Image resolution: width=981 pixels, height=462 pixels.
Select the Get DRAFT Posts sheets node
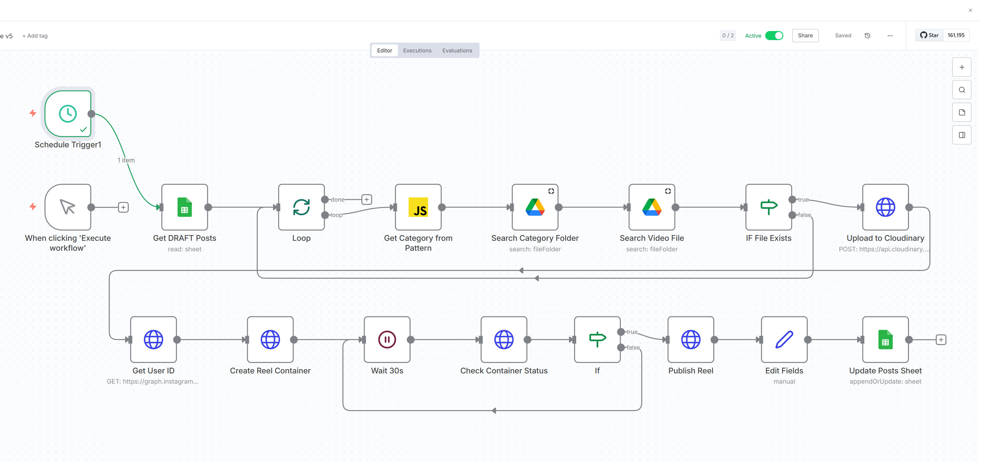pos(184,207)
